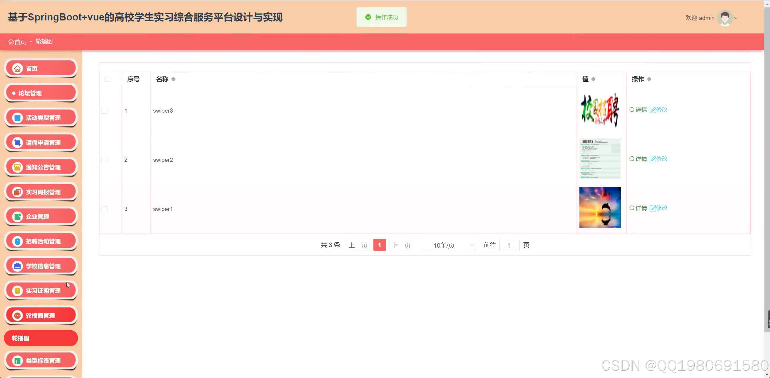Click the 通知公告管理 yellow icon
Image resolution: width=770 pixels, height=378 pixels.
(x=17, y=167)
